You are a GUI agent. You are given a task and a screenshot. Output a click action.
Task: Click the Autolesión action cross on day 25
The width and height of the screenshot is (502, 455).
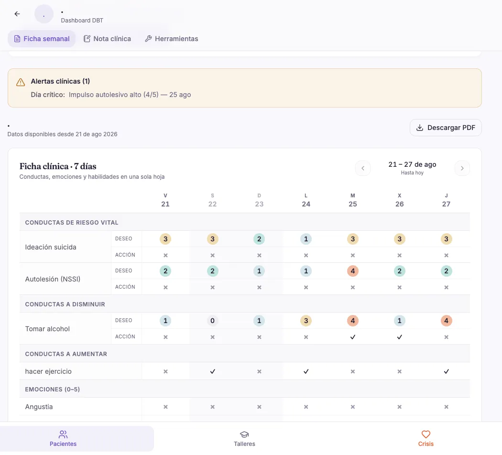[352, 287]
